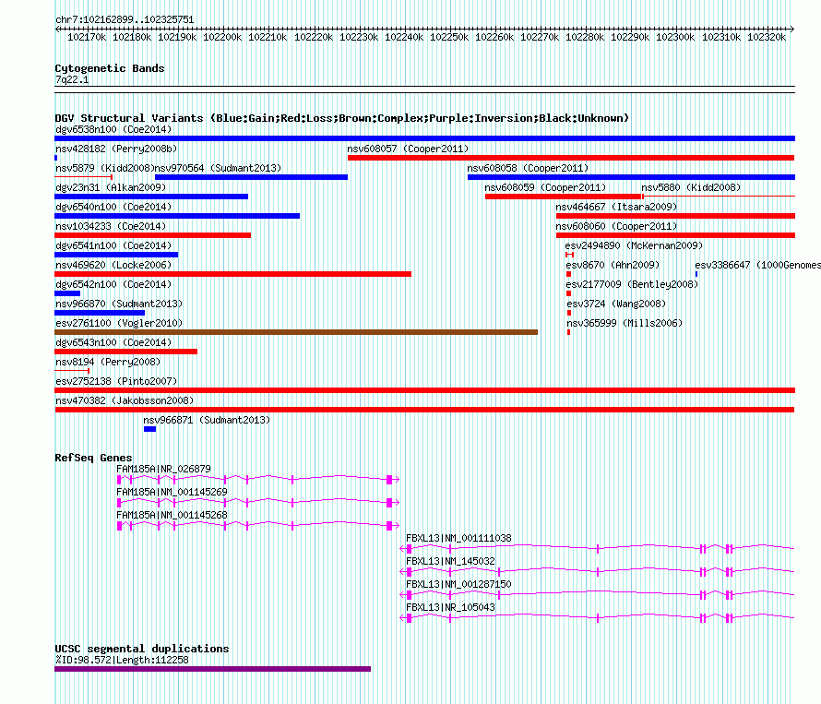The width and height of the screenshot is (821, 704).
Task: Open the esv8670 (Ahn2009) variant label
Action: click(613, 265)
